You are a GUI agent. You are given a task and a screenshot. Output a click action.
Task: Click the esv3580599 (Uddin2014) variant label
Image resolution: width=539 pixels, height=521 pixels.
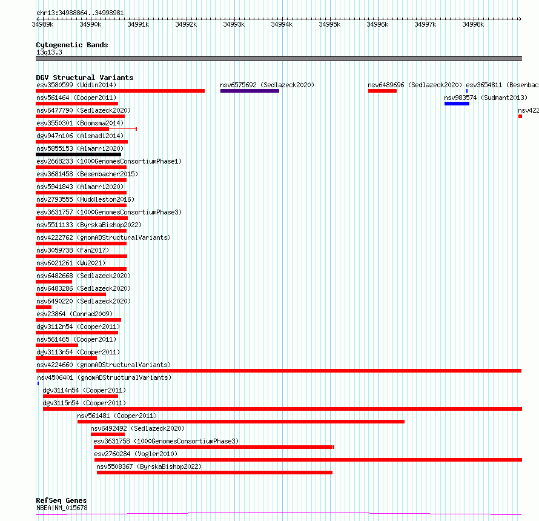tap(76, 85)
